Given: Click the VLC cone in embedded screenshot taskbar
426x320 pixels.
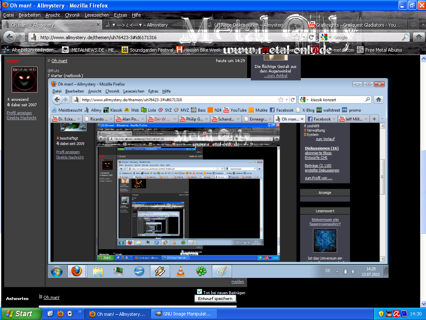Looking at the screenshot, I should point(181,271).
